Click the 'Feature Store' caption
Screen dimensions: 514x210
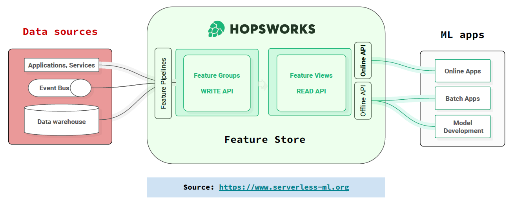265,139
